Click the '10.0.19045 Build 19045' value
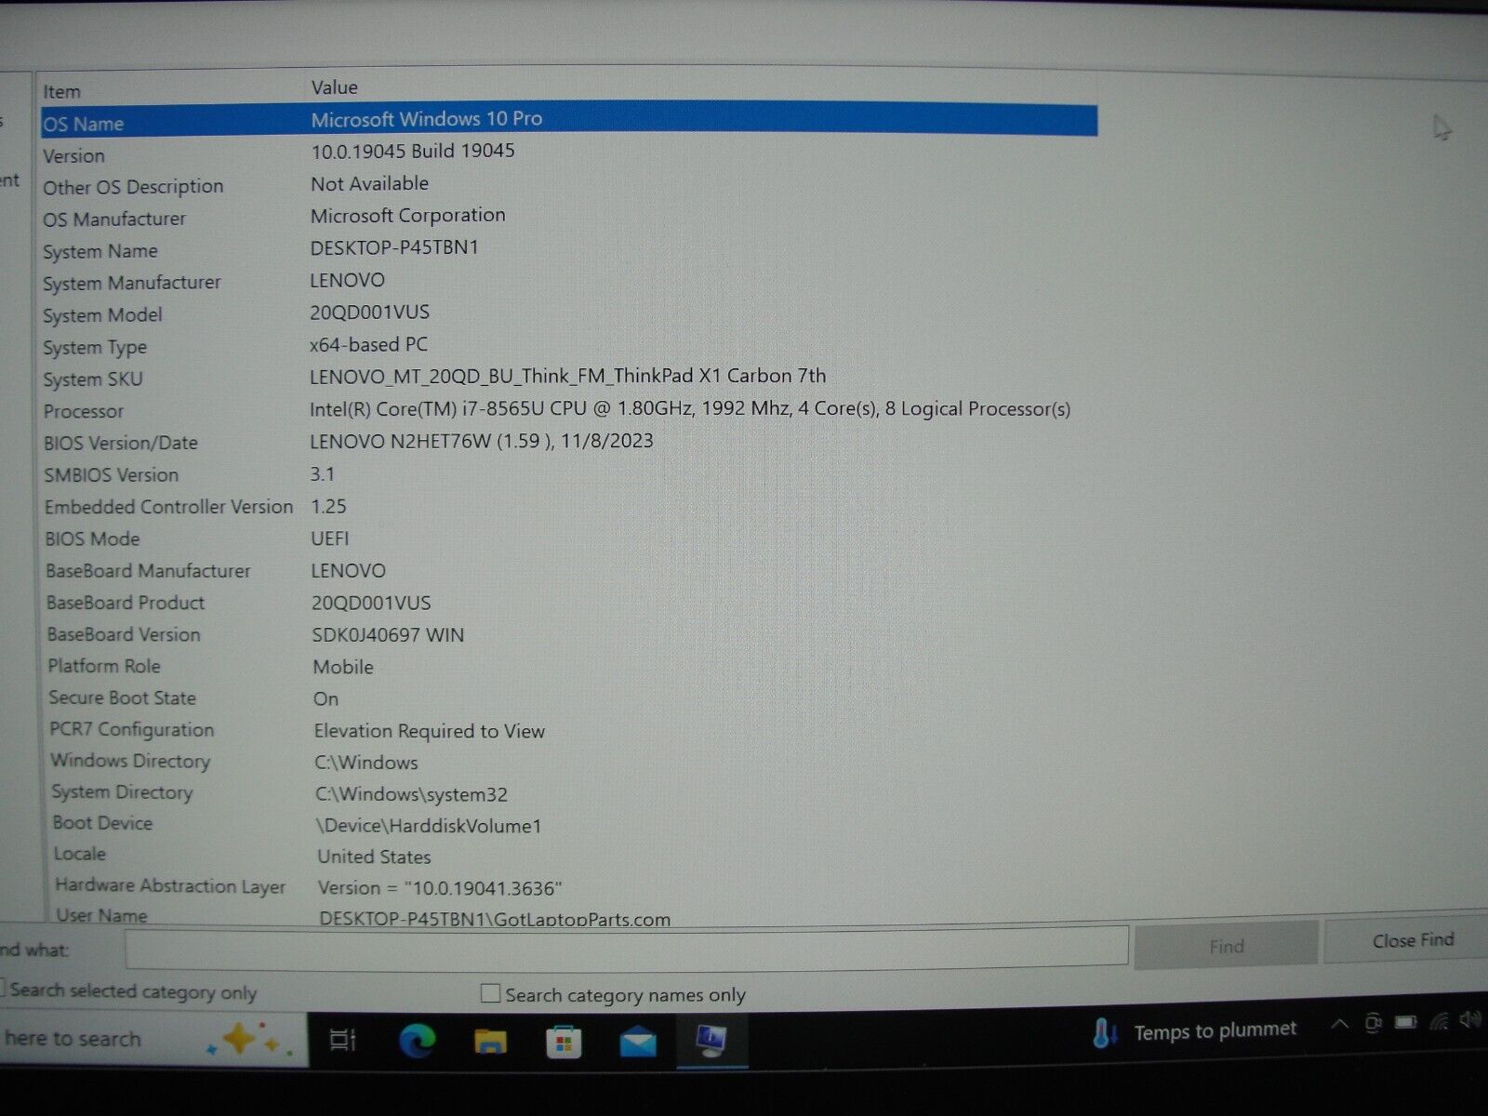The height and width of the screenshot is (1116, 1488). [413, 151]
